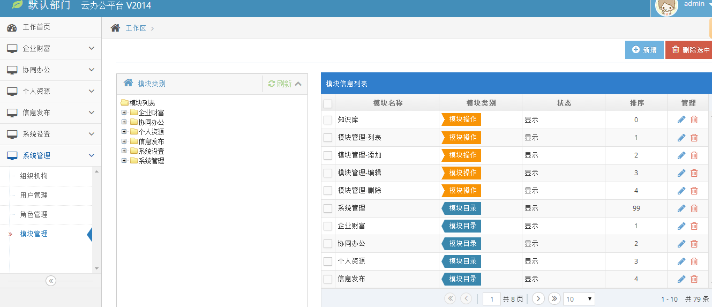Click the sidebar submenu scrollbar down arrow
Viewport: 712px width, 307px height.
(96, 268)
